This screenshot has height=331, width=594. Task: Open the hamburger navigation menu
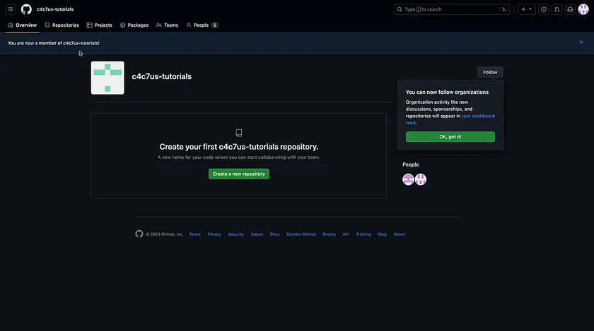[11, 9]
